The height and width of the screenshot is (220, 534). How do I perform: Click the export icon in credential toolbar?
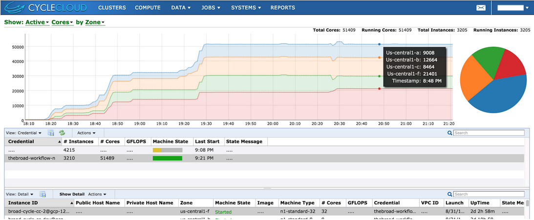click(x=51, y=133)
